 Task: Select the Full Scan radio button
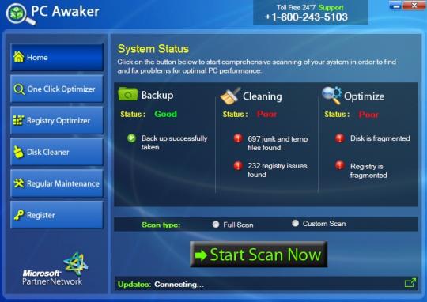pyautogui.click(x=216, y=225)
